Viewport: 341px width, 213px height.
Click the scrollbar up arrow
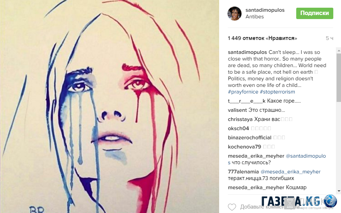tap(338, 50)
